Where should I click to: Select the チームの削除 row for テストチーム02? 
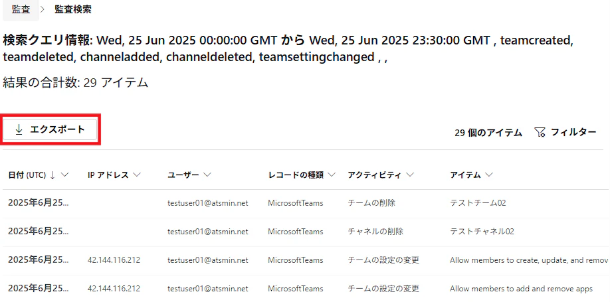(x=306, y=203)
